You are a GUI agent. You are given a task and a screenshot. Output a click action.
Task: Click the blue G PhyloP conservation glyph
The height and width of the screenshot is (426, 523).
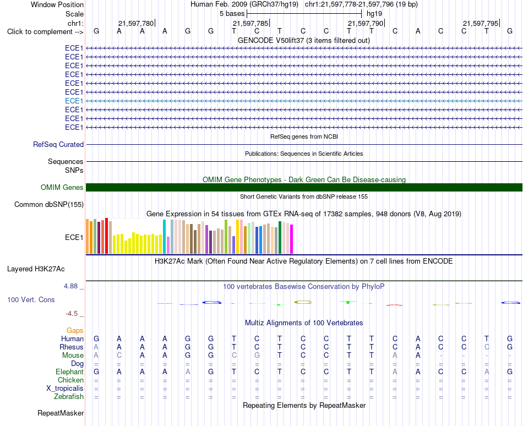pos(211,302)
